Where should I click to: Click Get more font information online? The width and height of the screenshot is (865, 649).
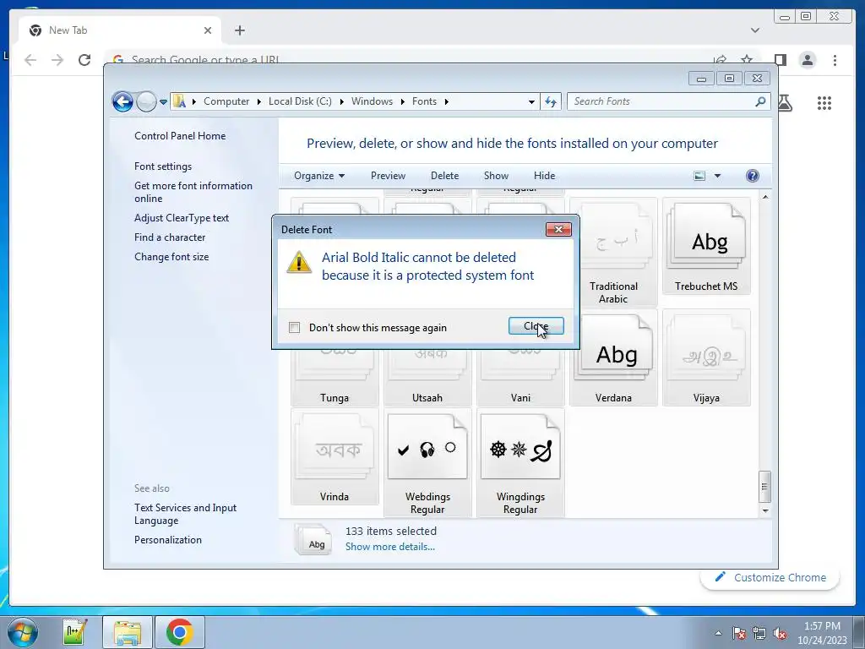tap(193, 192)
